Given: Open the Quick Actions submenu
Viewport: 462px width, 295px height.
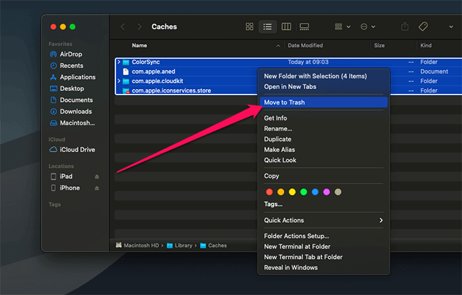Looking at the screenshot, I should [323, 220].
